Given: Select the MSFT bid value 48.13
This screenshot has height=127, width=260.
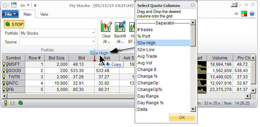Looking at the screenshot, I should [x=78, y=64].
